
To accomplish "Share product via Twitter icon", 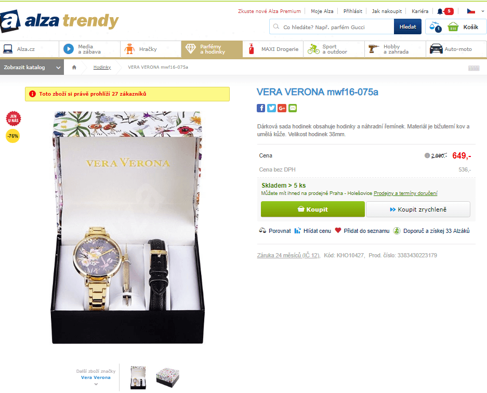I will click(271, 108).
